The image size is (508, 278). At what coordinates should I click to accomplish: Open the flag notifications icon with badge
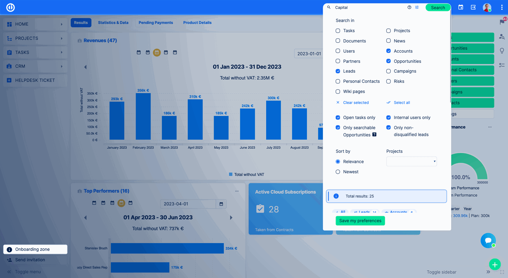pos(502,22)
